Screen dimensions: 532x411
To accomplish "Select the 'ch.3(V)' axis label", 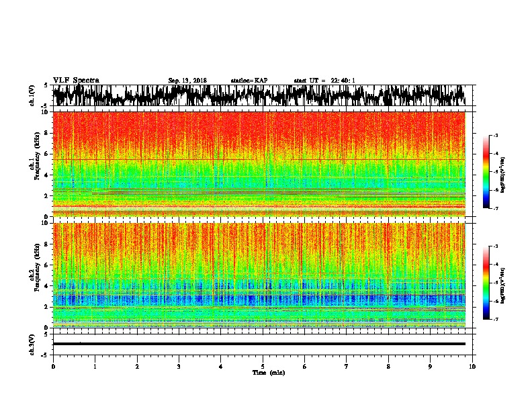I will 32,345.
